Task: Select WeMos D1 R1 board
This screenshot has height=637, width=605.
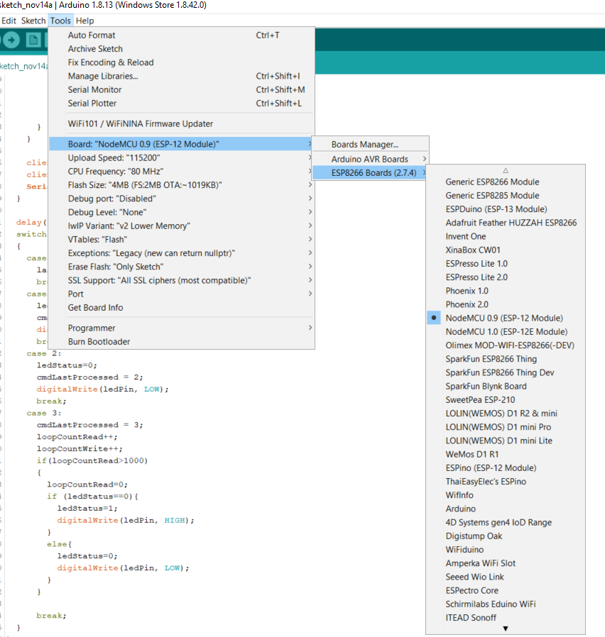Action: tap(506, 454)
